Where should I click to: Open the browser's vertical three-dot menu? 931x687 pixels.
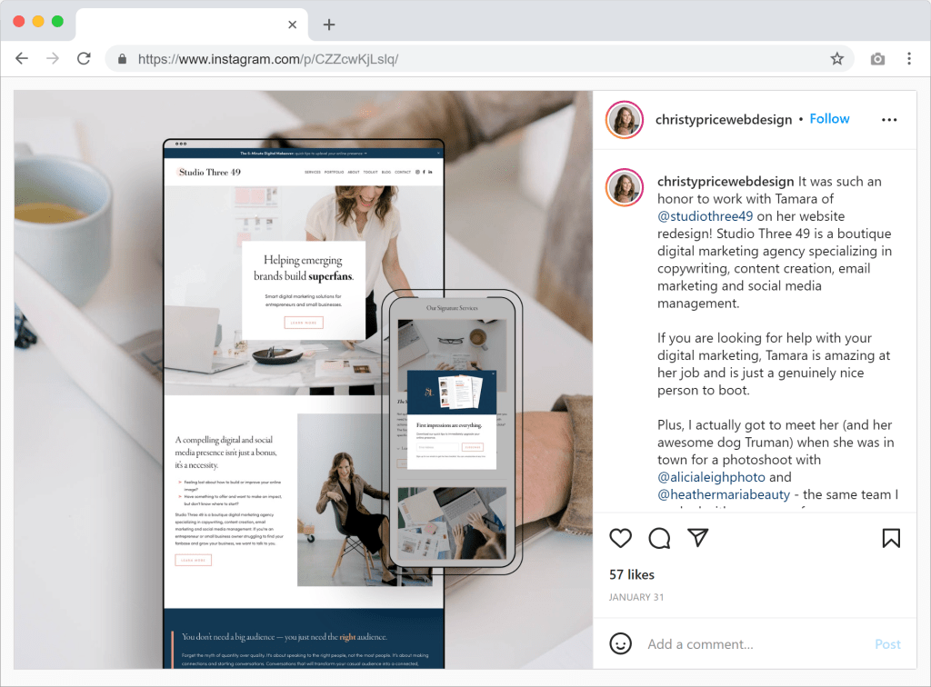pos(909,58)
